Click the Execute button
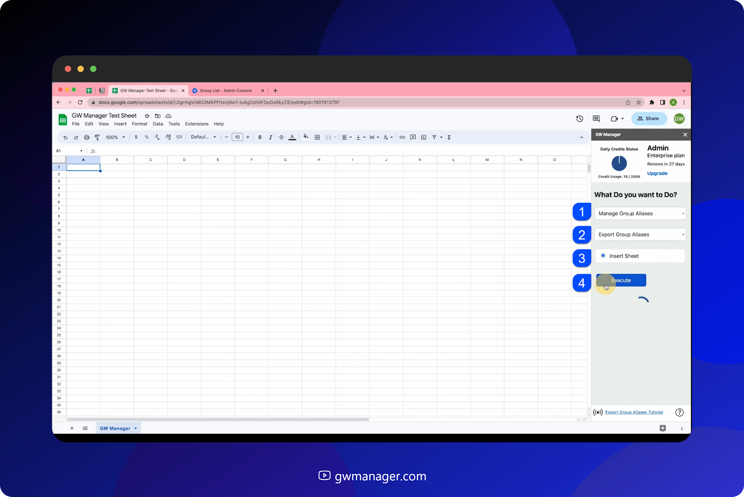This screenshot has height=497, width=744. 621,281
